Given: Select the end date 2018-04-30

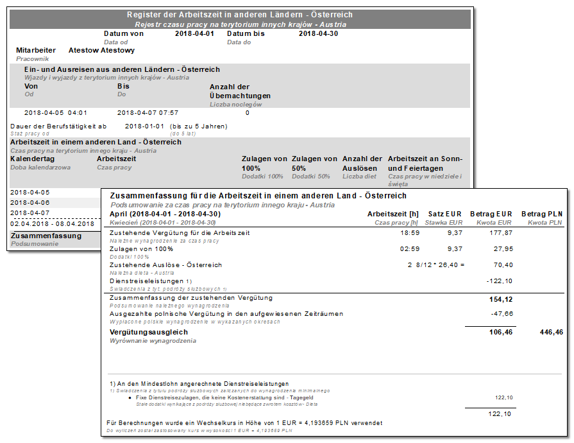Looking at the screenshot, I should pyautogui.click(x=318, y=33).
